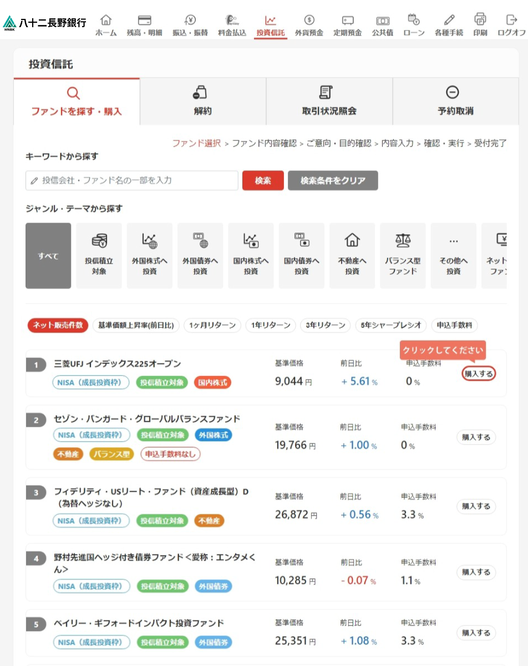Click the 検索条件をクリア button
The height and width of the screenshot is (666, 528).
[x=333, y=180]
